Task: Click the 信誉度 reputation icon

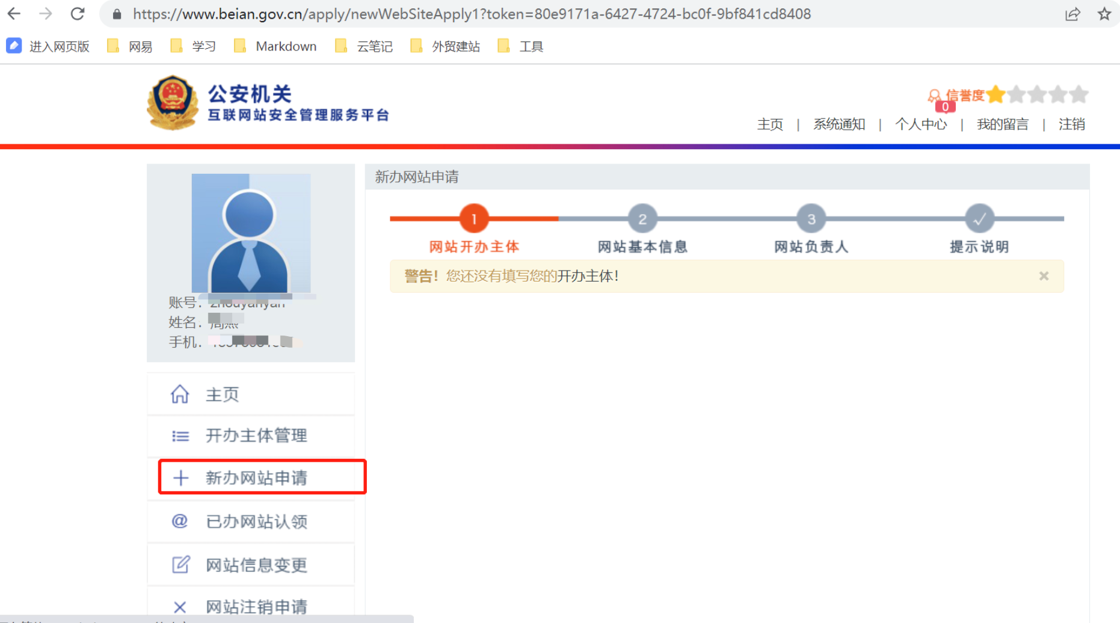Action: click(934, 96)
